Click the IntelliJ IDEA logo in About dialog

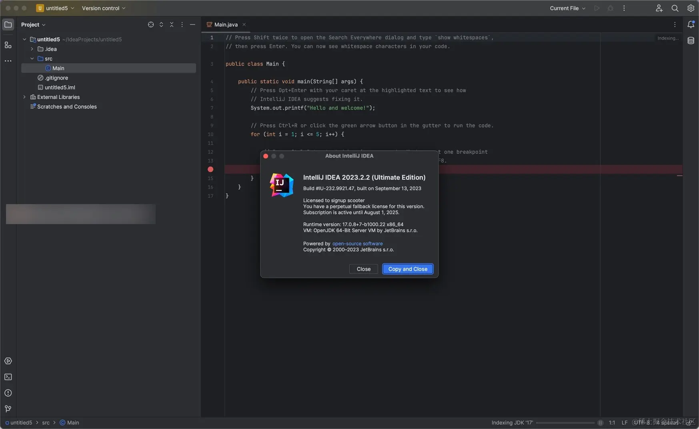(282, 185)
